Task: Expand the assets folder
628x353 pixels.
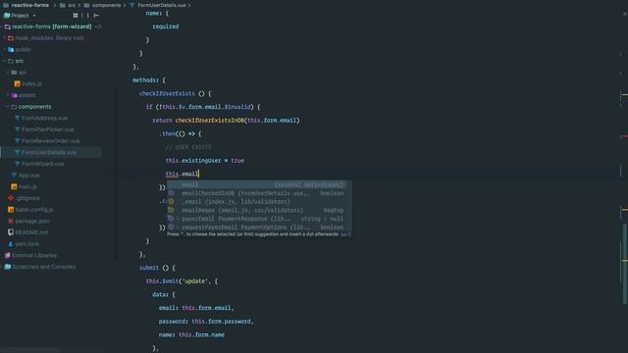Action: coord(8,95)
